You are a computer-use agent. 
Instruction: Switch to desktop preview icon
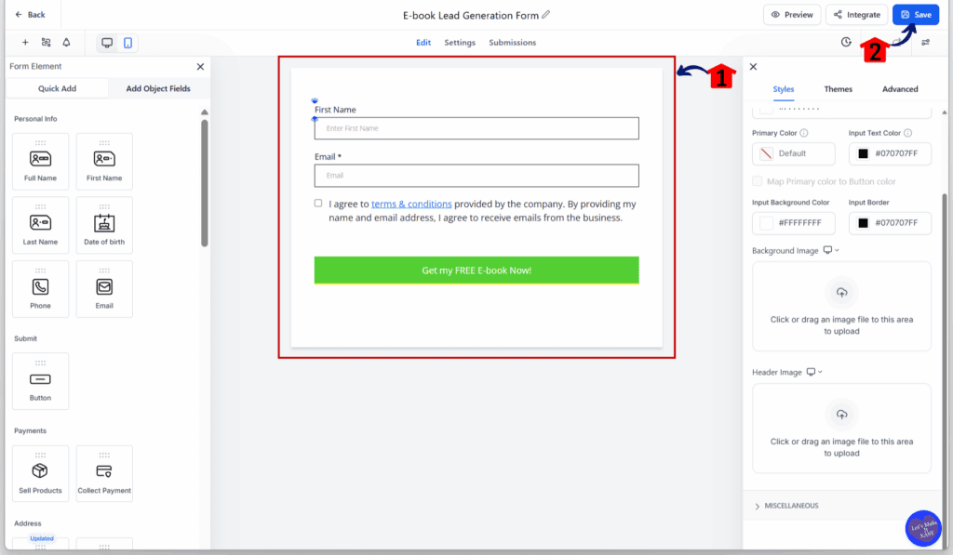point(107,43)
